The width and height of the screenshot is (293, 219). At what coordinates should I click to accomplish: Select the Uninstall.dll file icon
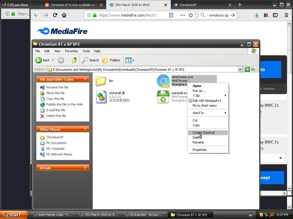(101, 97)
